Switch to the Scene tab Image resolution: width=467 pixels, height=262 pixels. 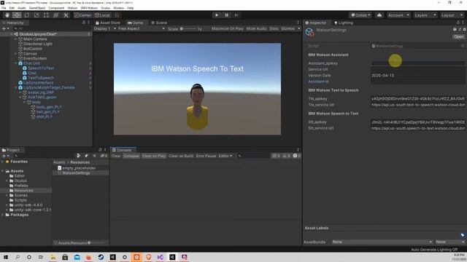pyautogui.click(x=159, y=23)
